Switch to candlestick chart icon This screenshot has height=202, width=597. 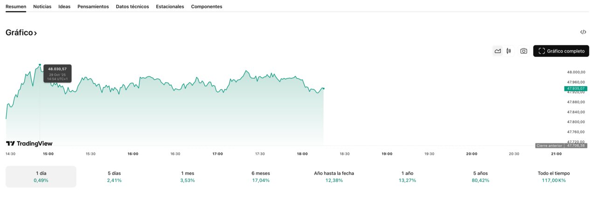coord(509,51)
